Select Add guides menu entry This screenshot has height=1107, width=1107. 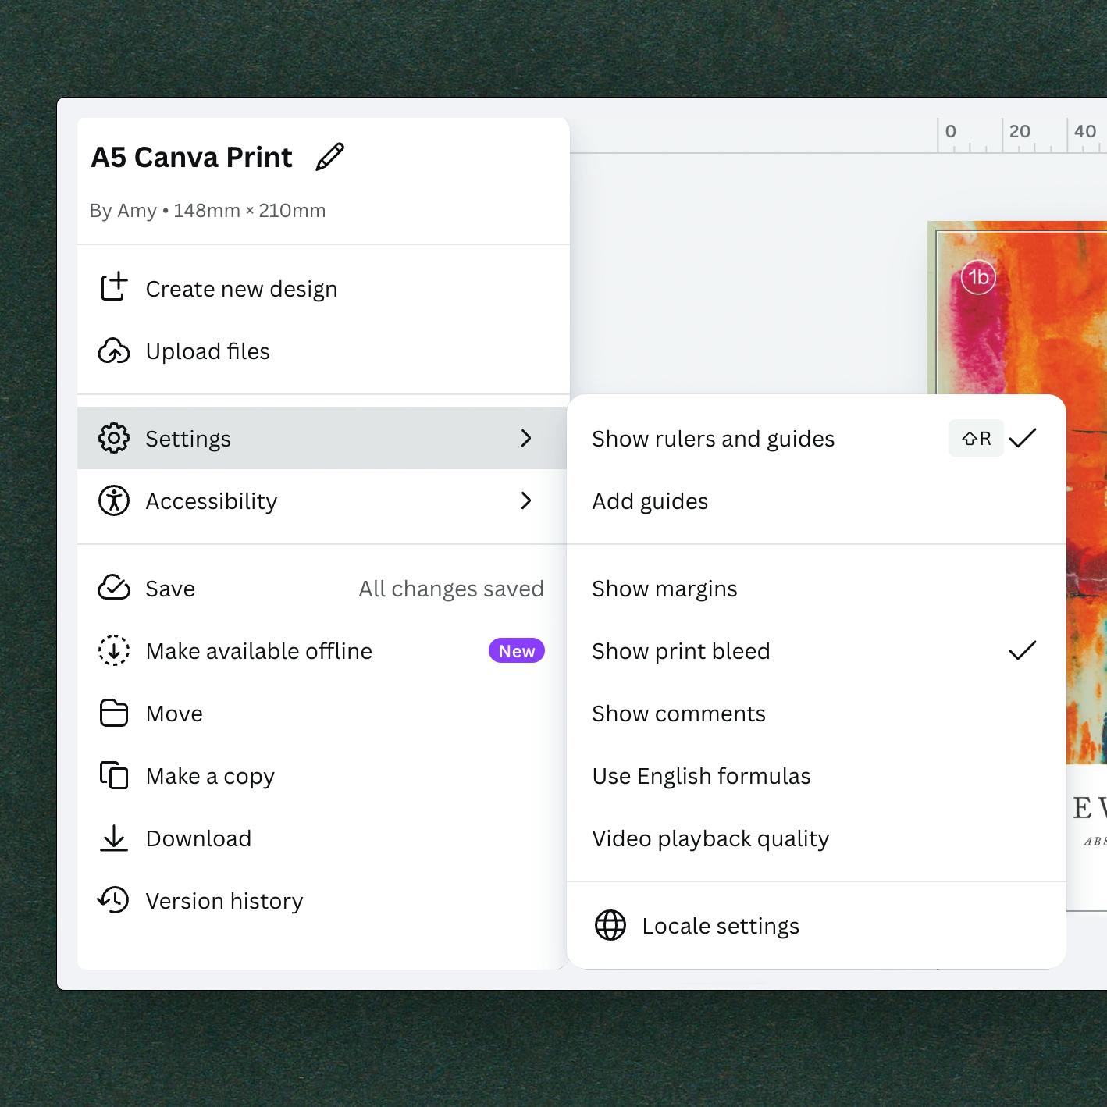650,501
